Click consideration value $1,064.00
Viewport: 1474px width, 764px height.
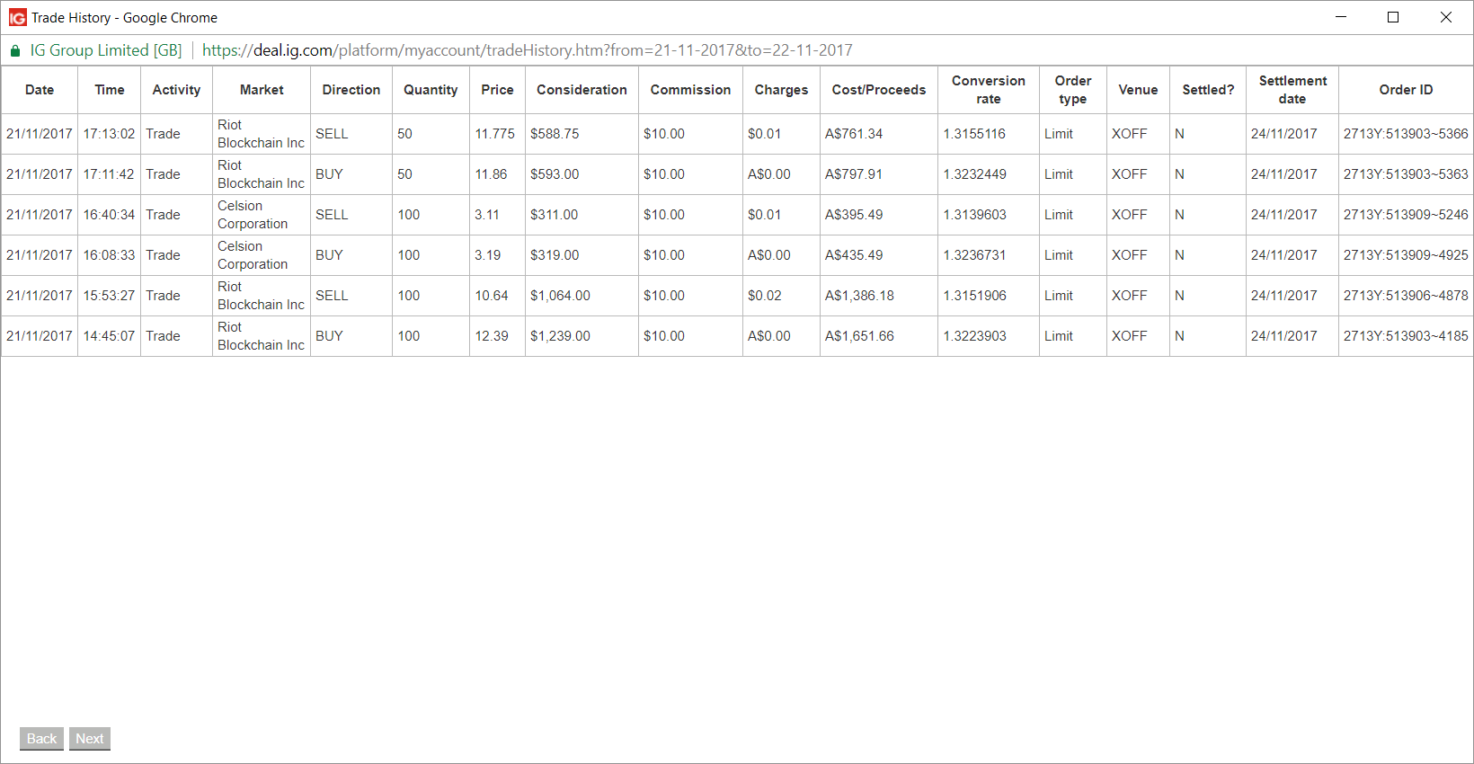pos(560,296)
